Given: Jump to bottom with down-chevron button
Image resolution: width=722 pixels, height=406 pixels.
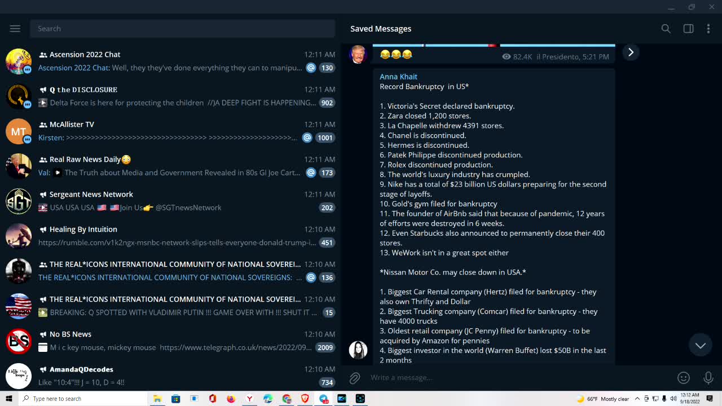Looking at the screenshot, I should click(x=700, y=346).
